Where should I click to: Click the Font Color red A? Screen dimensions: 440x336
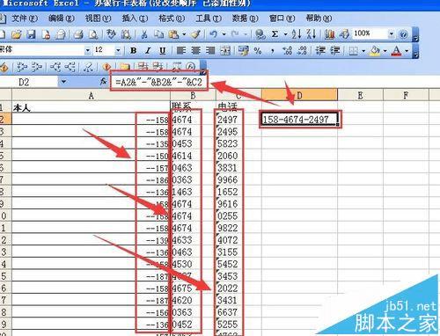397,51
